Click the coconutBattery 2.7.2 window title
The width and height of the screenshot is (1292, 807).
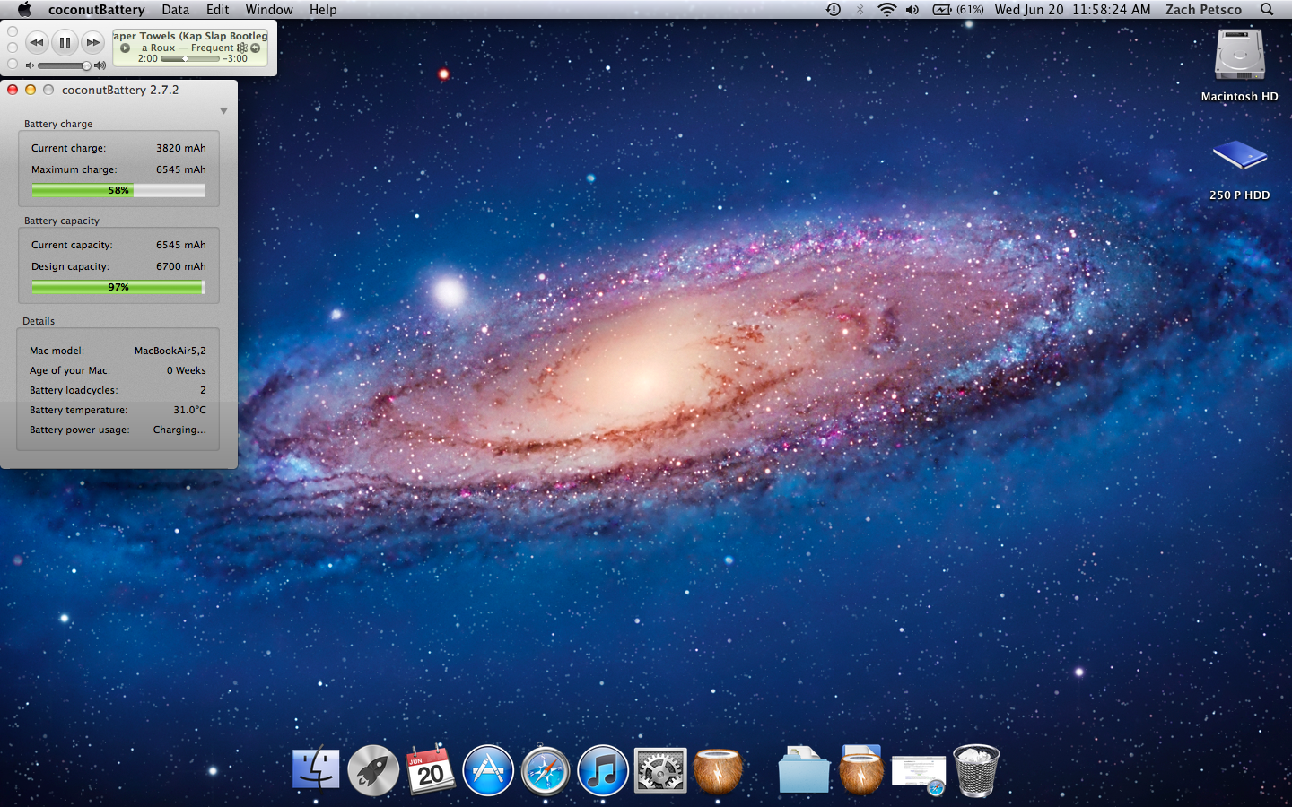click(x=120, y=90)
